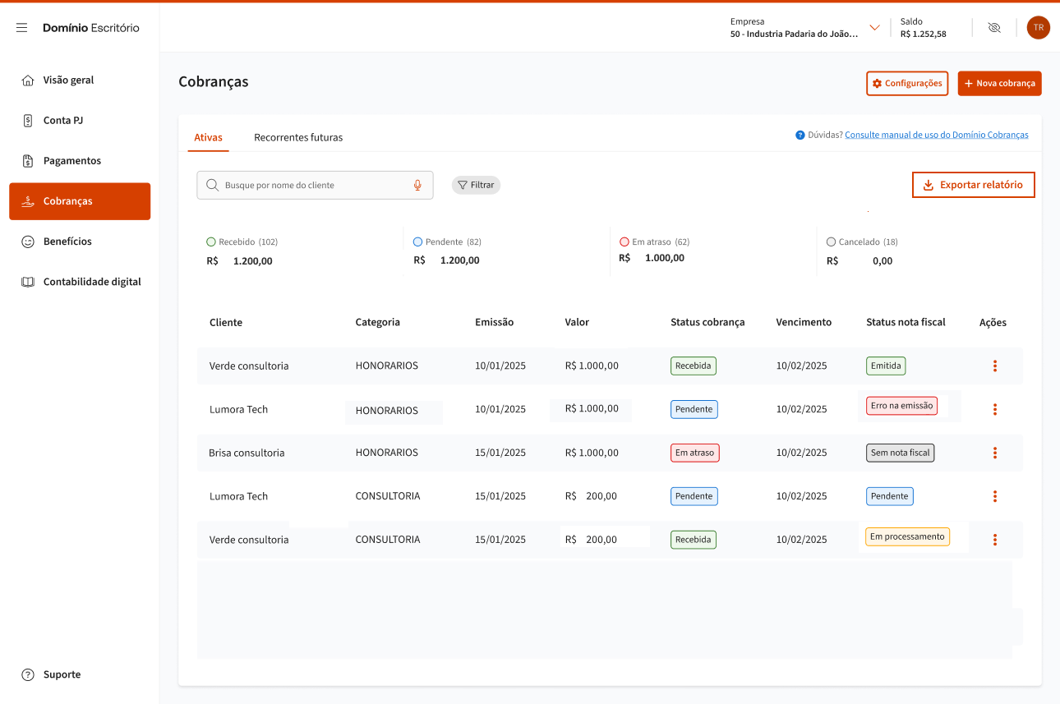1060x704 pixels.
Task: Select the Recebido status filter circle
Action: pos(211,242)
